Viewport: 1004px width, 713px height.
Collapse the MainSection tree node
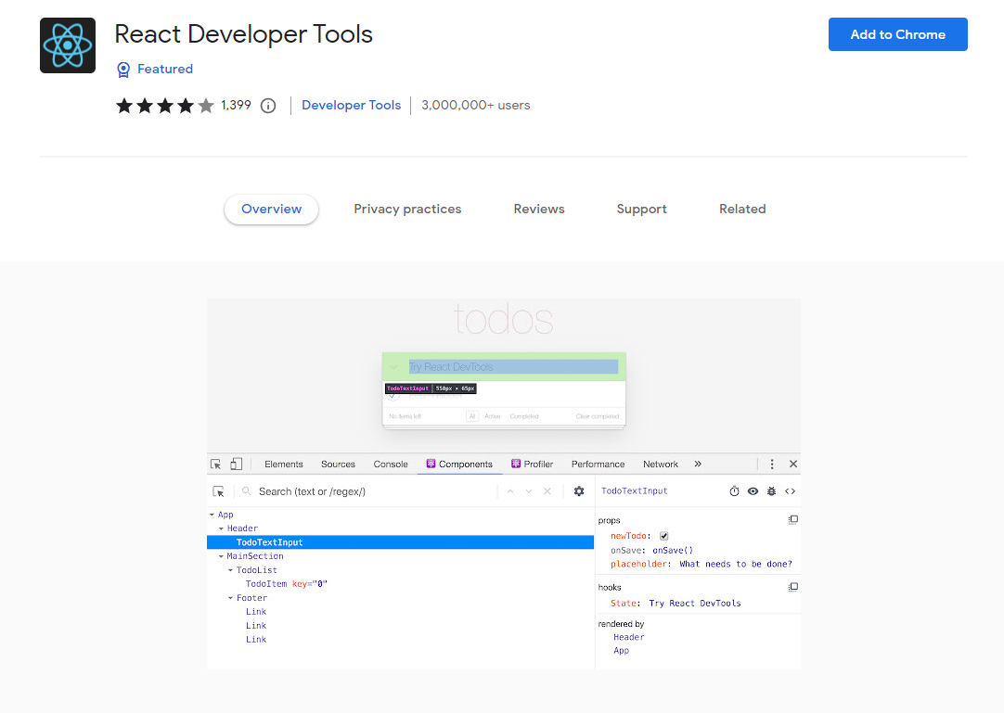(x=221, y=556)
